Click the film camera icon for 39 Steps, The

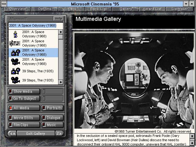pyautogui.click(x=15, y=80)
